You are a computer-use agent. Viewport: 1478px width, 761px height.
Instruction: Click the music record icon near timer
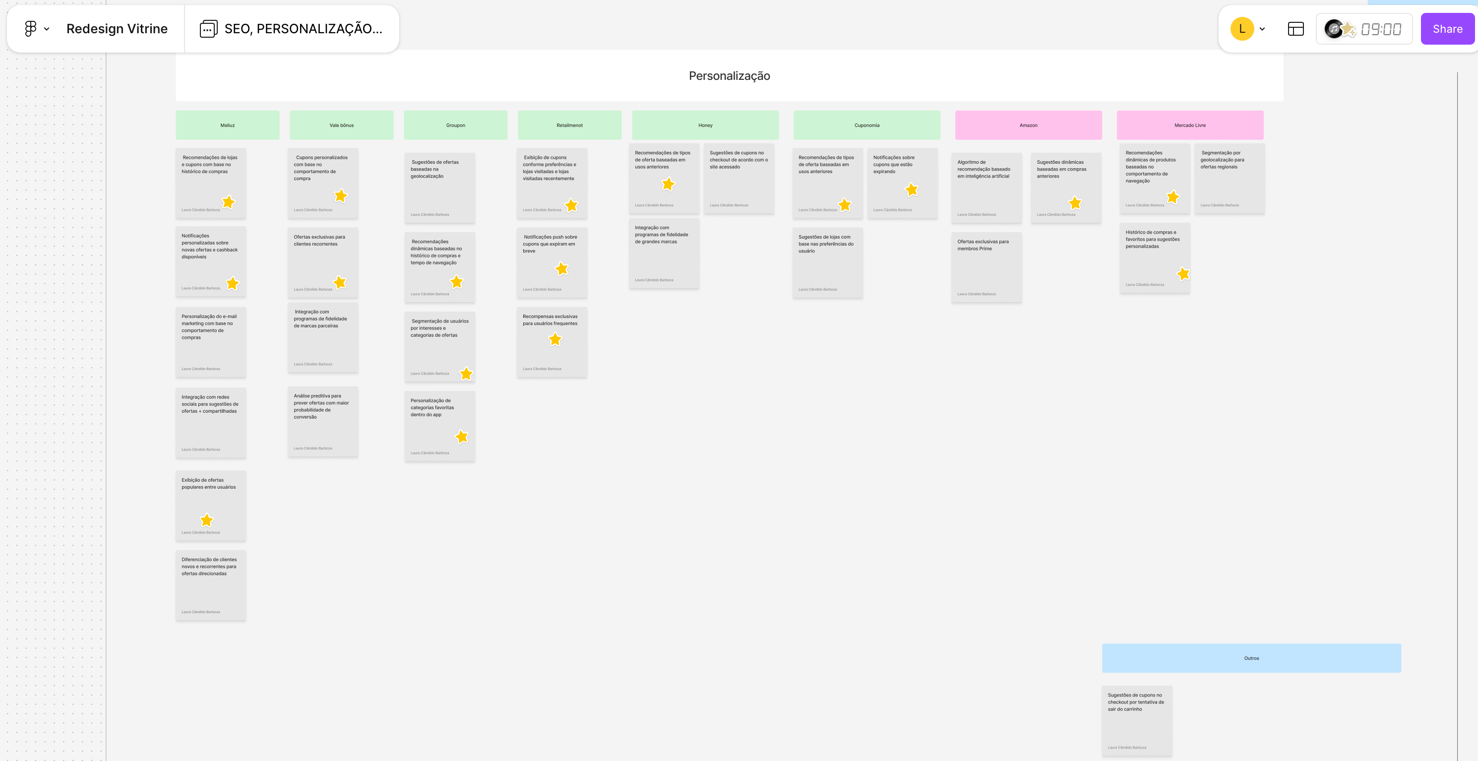1333,29
